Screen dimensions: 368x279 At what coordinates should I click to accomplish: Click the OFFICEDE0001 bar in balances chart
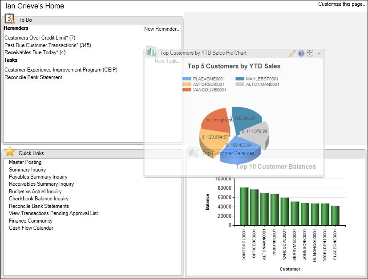click(x=254, y=207)
